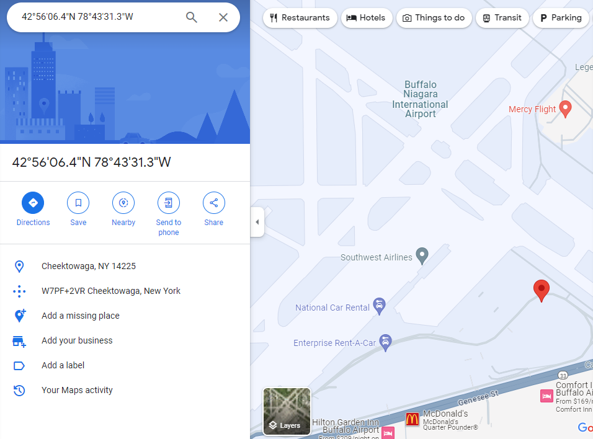Click the search magnifier icon
This screenshot has width=593, height=439.
tap(192, 17)
